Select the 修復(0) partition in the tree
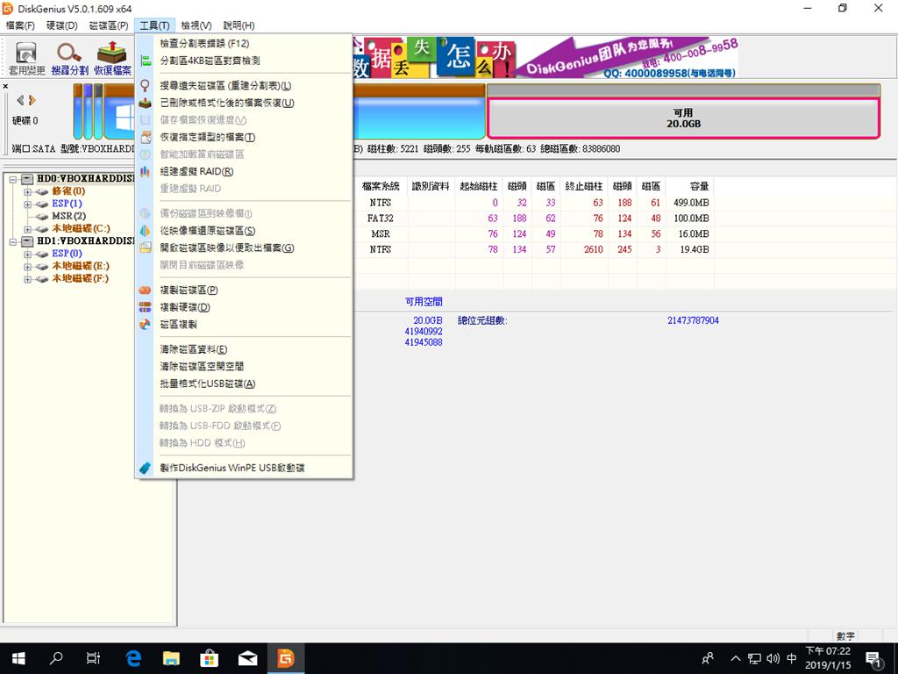 pyautogui.click(x=68, y=191)
